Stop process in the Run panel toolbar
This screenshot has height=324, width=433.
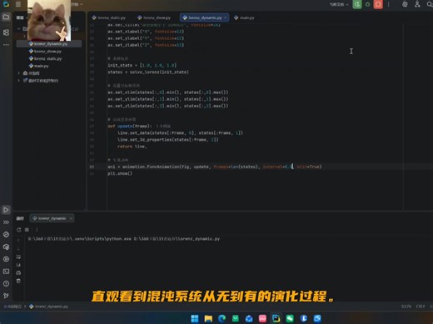point(27,230)
